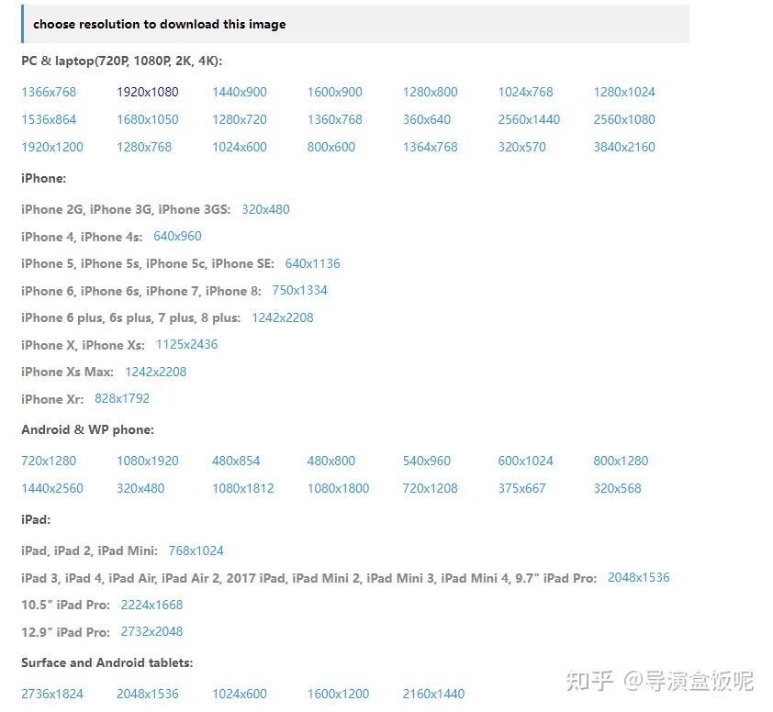Open 768x1024 for iPad, iPad 2, Mini
Screen dimensions: 773x712
[x=196, y=551]
